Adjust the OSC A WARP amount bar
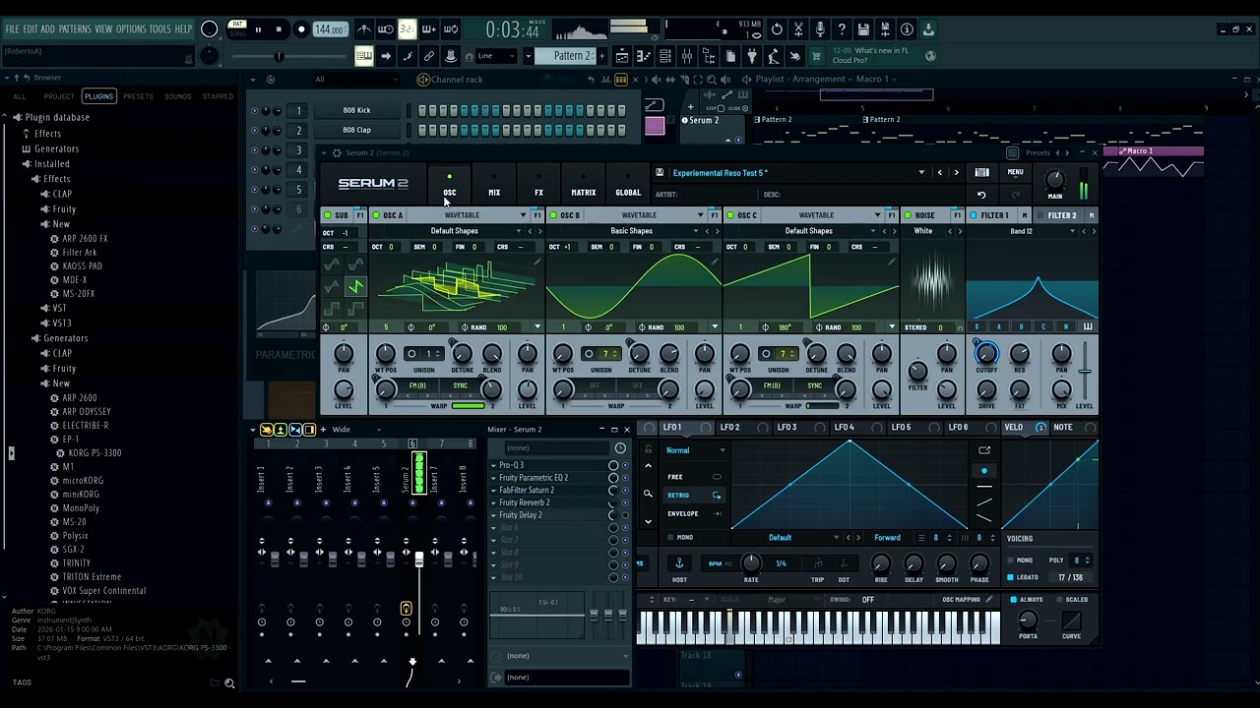 468,406
